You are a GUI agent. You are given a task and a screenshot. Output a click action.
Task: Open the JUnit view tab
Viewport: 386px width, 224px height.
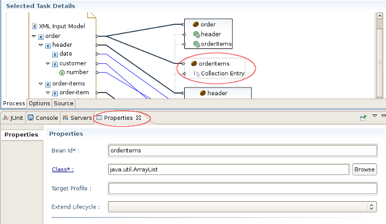(13, 118)
